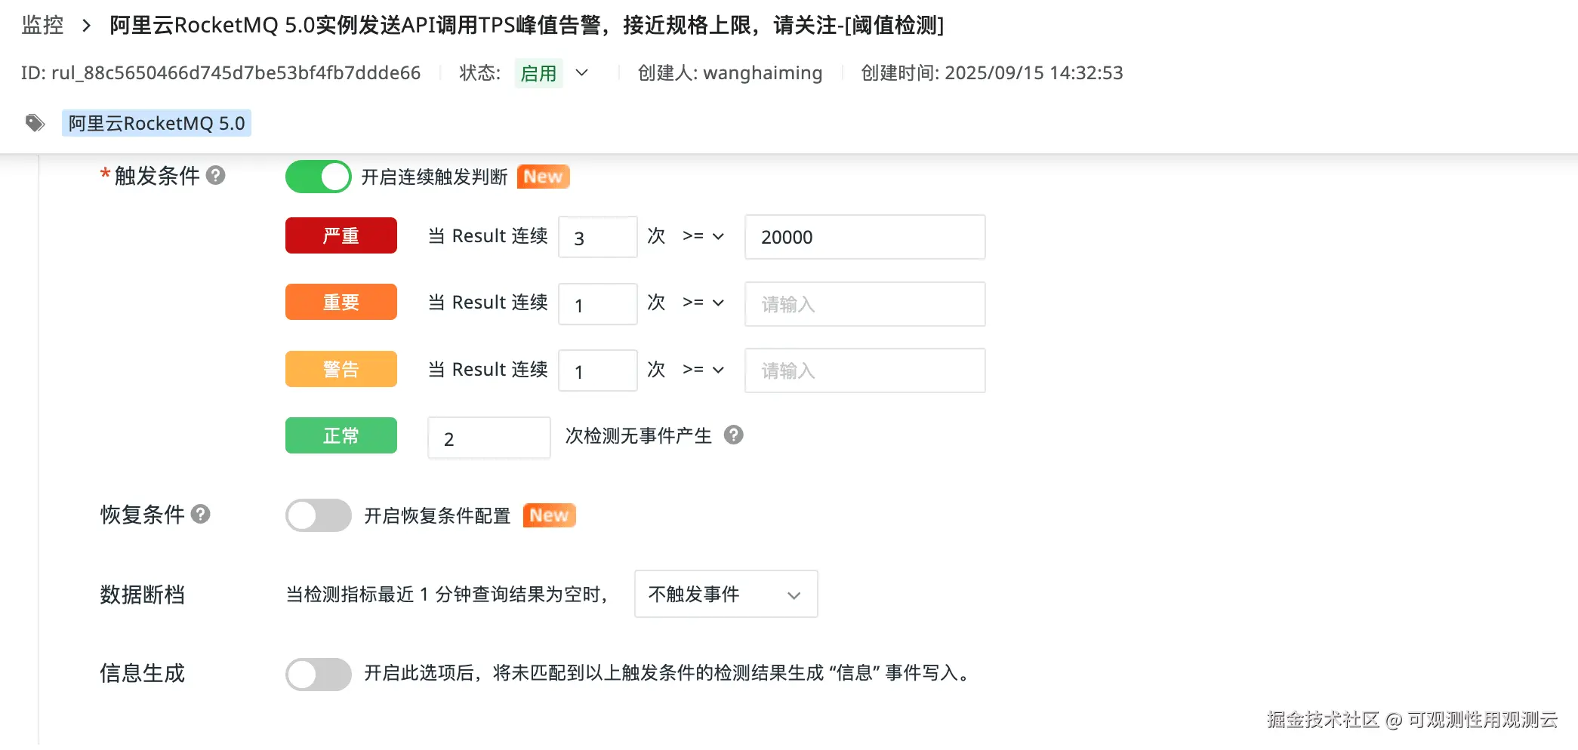Click the 严重 threshold field showing 20000
Viewport: 1578px width, 750px height.
point(865,237)
